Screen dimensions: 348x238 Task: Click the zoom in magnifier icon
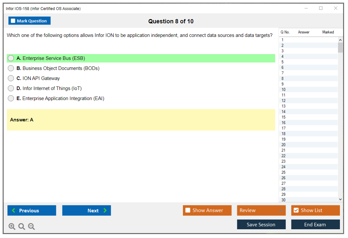[x=12, y=227]
